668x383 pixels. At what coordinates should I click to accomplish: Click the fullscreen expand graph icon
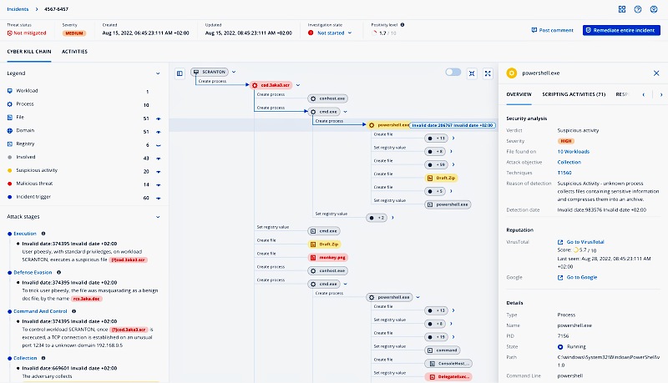487,73
